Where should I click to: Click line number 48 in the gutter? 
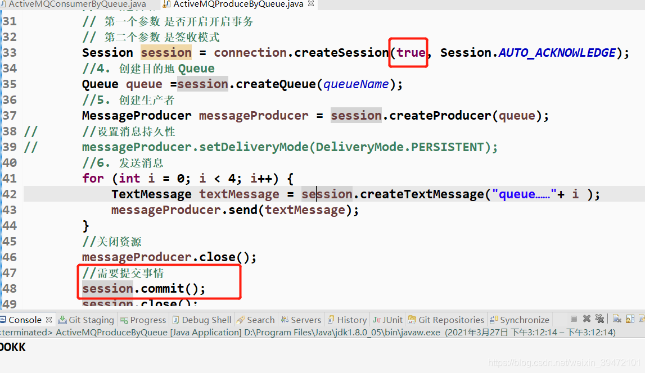pos(10,288)
